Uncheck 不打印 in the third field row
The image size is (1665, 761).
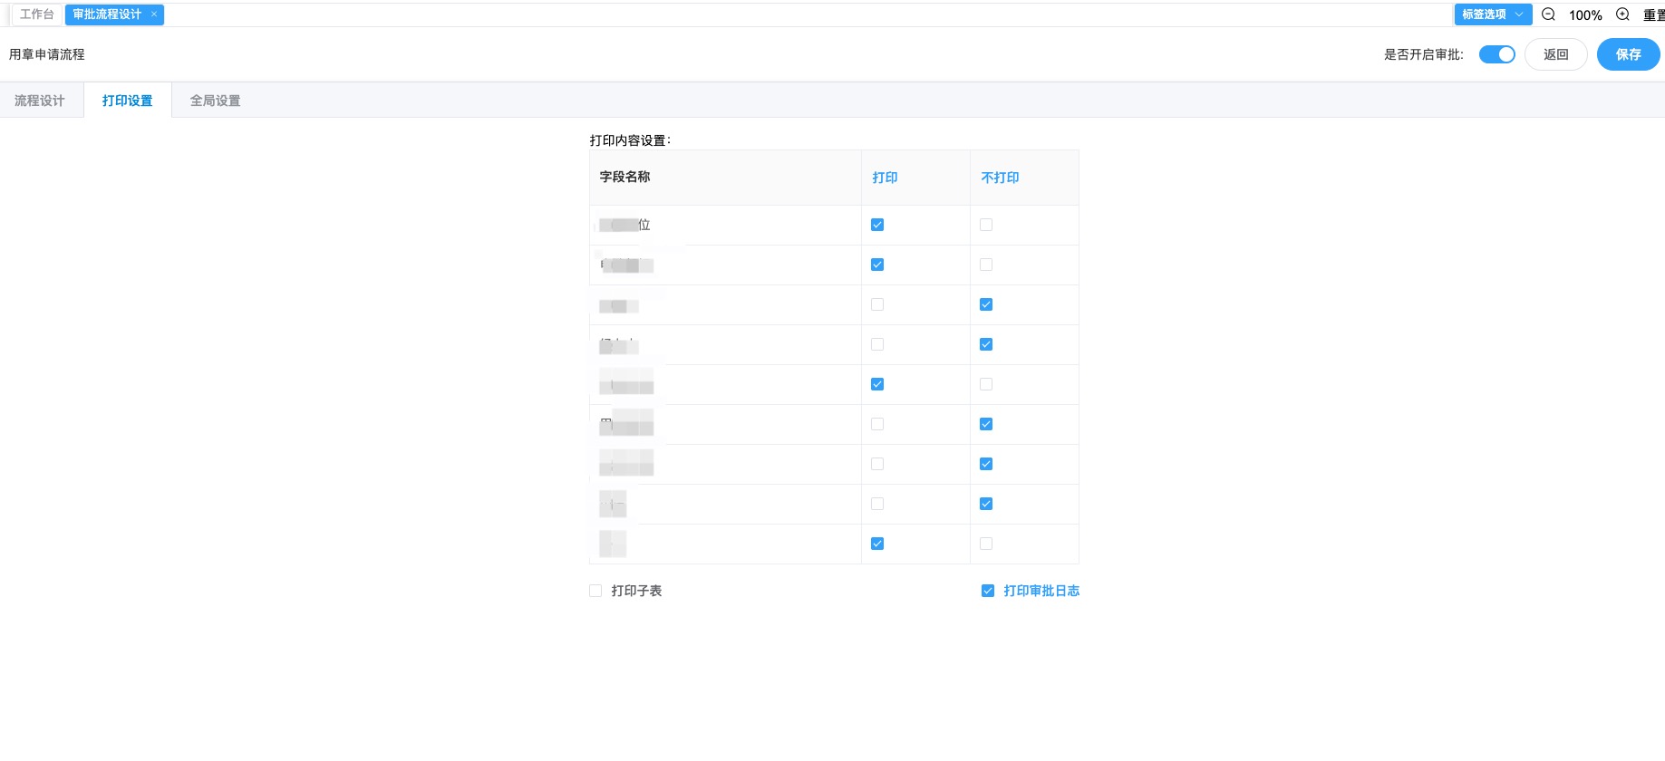986,304
